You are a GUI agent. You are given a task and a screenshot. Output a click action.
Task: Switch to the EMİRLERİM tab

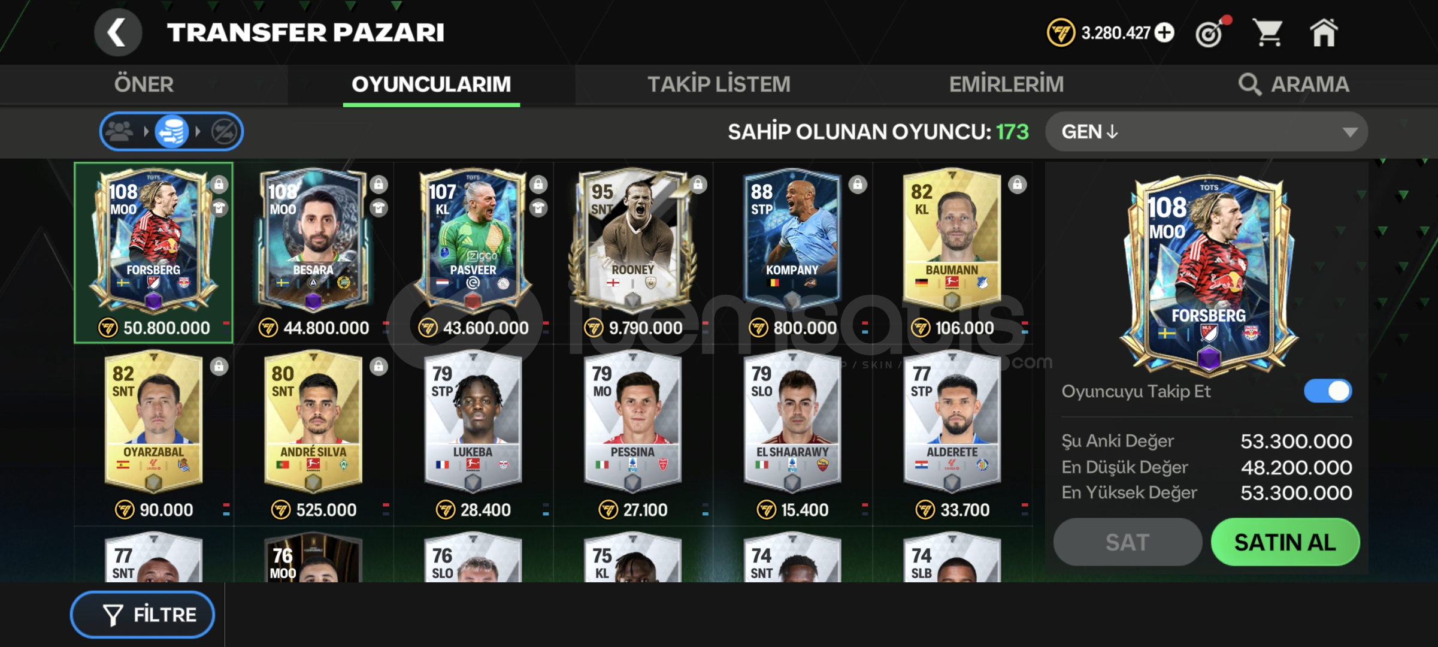tap(1006, 84)
